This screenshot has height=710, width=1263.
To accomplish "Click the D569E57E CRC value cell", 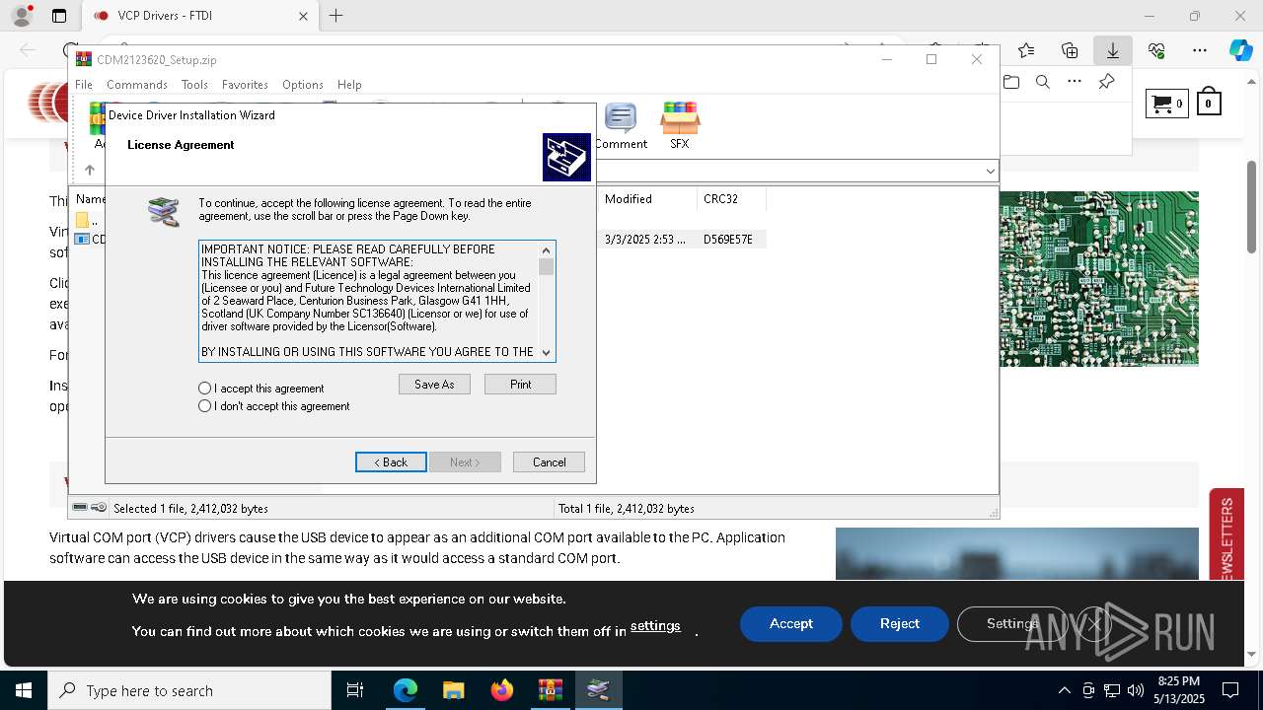I will coord(728,240).
